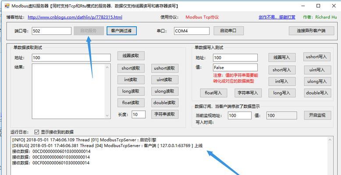
Task: Click received data line 00CF0000000601030000014
Action: (51, 163)
